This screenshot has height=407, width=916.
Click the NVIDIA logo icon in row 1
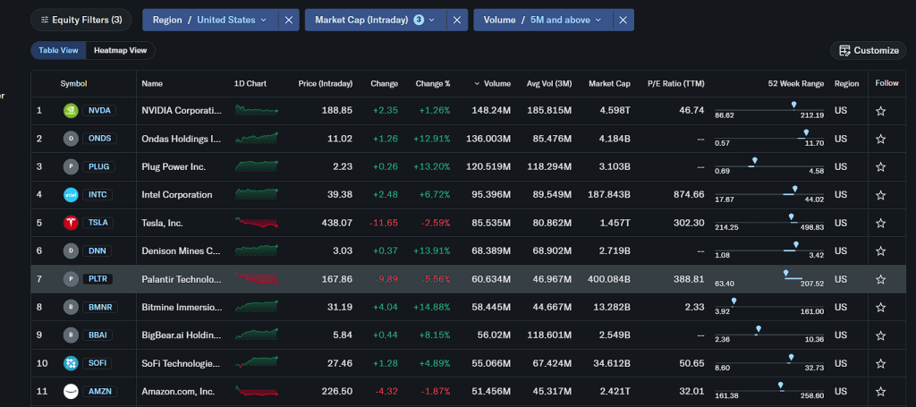(x=71, y=110)
